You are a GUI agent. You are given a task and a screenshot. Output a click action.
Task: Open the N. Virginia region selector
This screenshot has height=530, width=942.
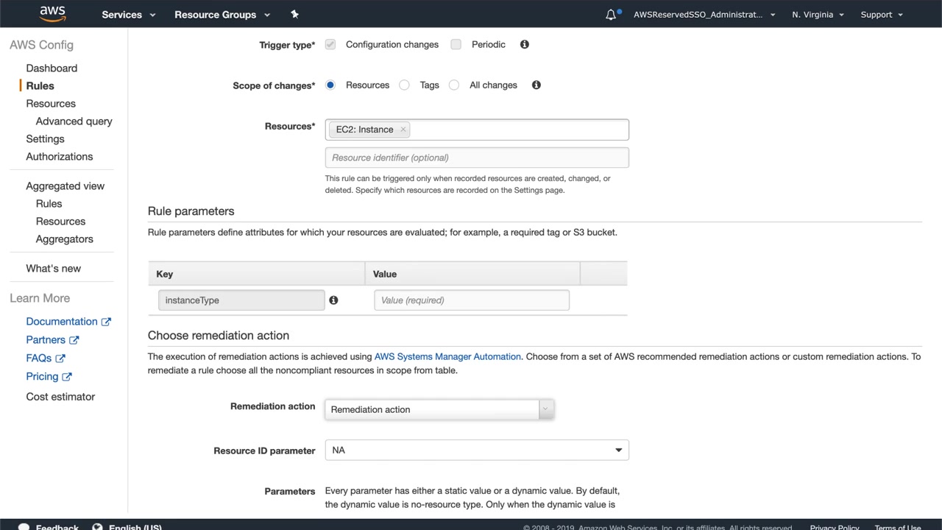pyautogui.click(x=818, y=15)
